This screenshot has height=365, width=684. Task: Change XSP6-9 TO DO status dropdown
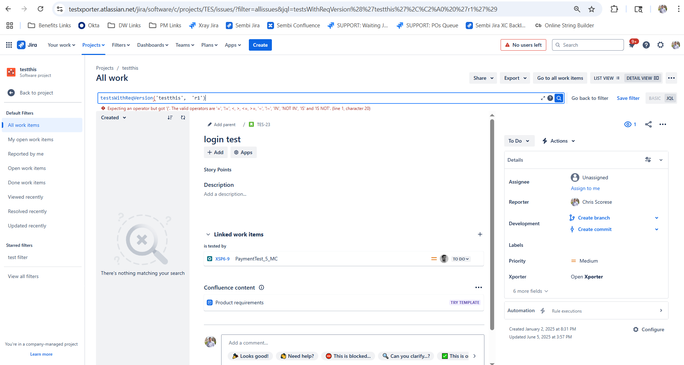pyautogui.click(x=461, y=259)
